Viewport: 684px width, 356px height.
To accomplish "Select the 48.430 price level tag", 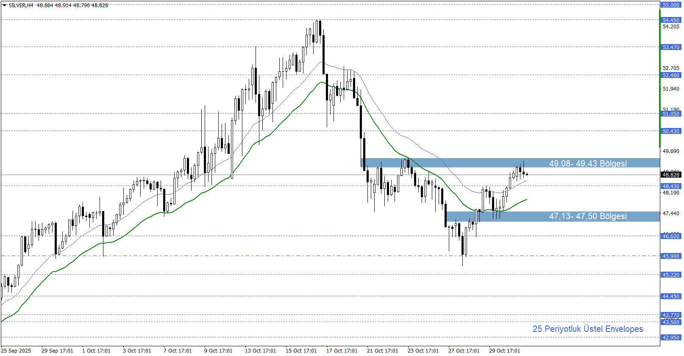I will pos(670,186).
